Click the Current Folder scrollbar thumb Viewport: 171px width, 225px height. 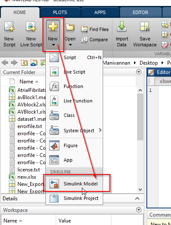[x=140, y=117]
